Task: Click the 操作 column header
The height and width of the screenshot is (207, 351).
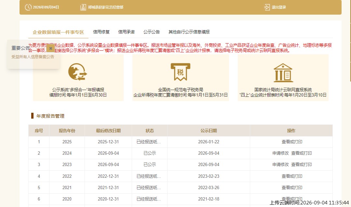Action: (x=291, y=131)
